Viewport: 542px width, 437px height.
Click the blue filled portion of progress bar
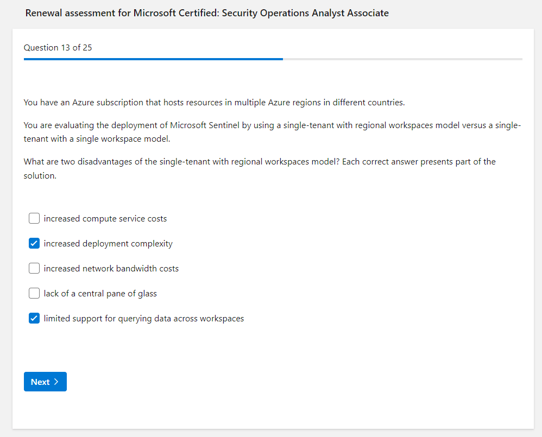(153, 59)
